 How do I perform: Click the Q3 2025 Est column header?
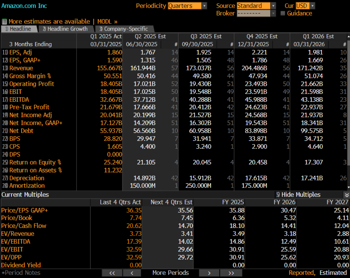click(206, 36)
